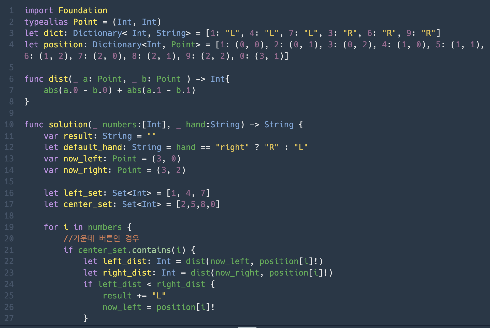This screenshot has width=490, height=328.
Task: Click the horizontal scrollbar thumb at bottom
Action: [x=247, y=327]
